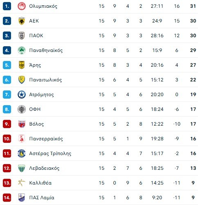Click the Aris yellow club crest
This screenshot has width=198, height=205.
coord(22,65)
